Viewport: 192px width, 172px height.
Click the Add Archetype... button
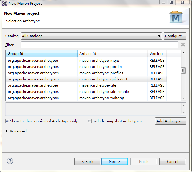170,121
